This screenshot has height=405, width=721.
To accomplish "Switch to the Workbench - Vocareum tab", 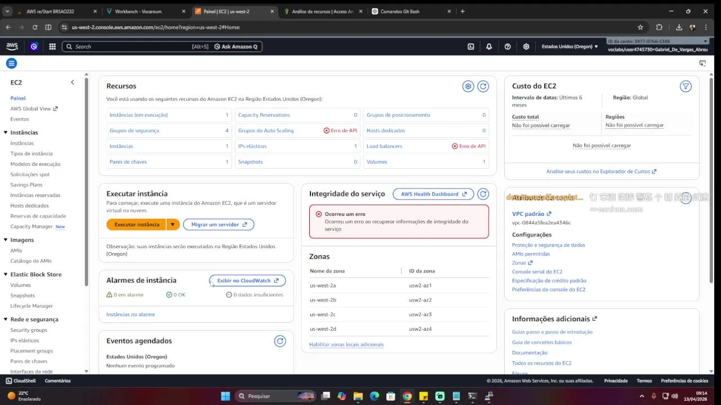I will tap(145, 11).
